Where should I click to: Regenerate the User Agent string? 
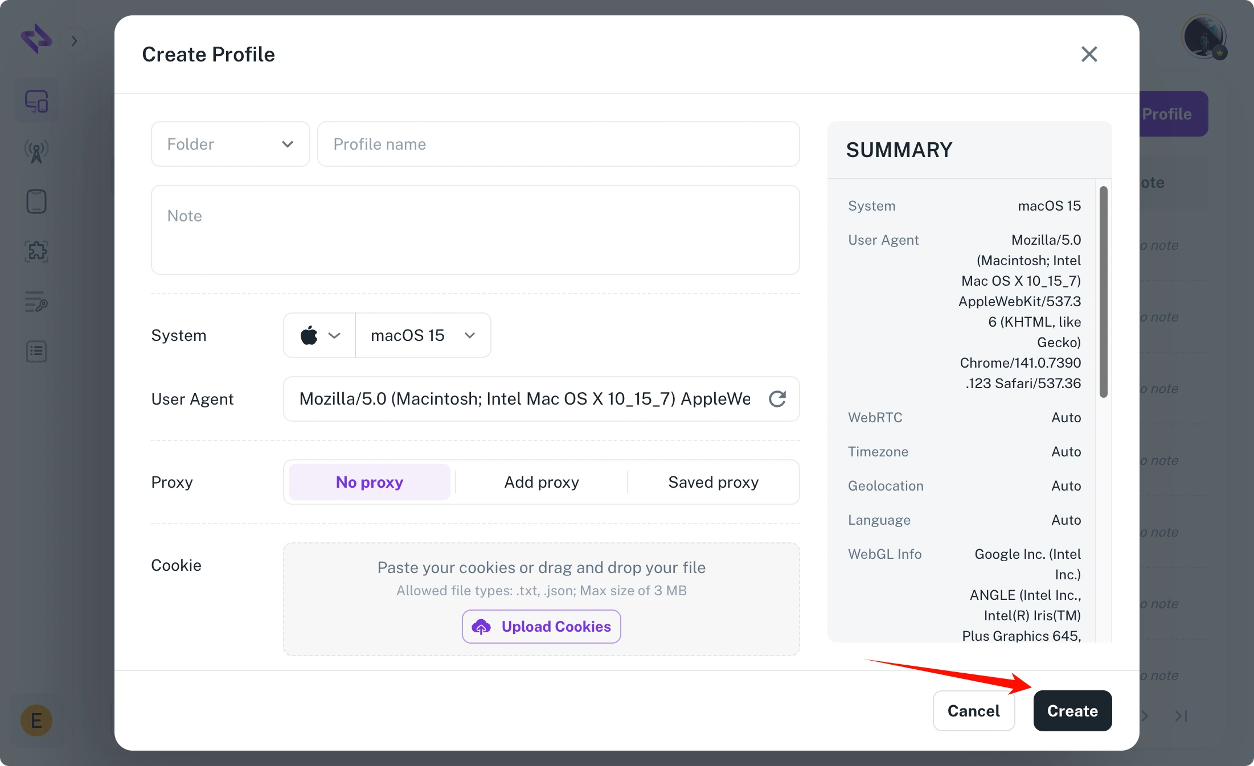coord(777,399)
